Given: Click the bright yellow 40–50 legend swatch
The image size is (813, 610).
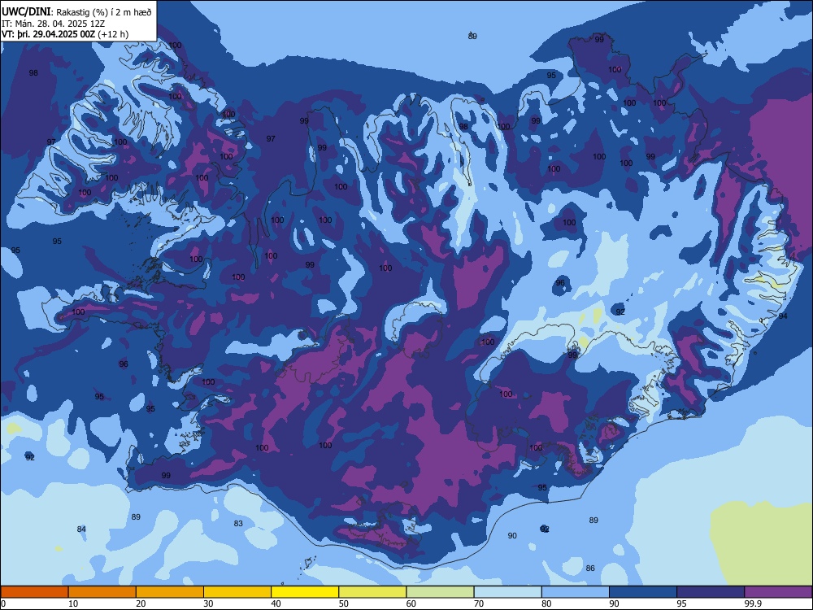Looking at the screenshot, I should click(x=305, y=592).
